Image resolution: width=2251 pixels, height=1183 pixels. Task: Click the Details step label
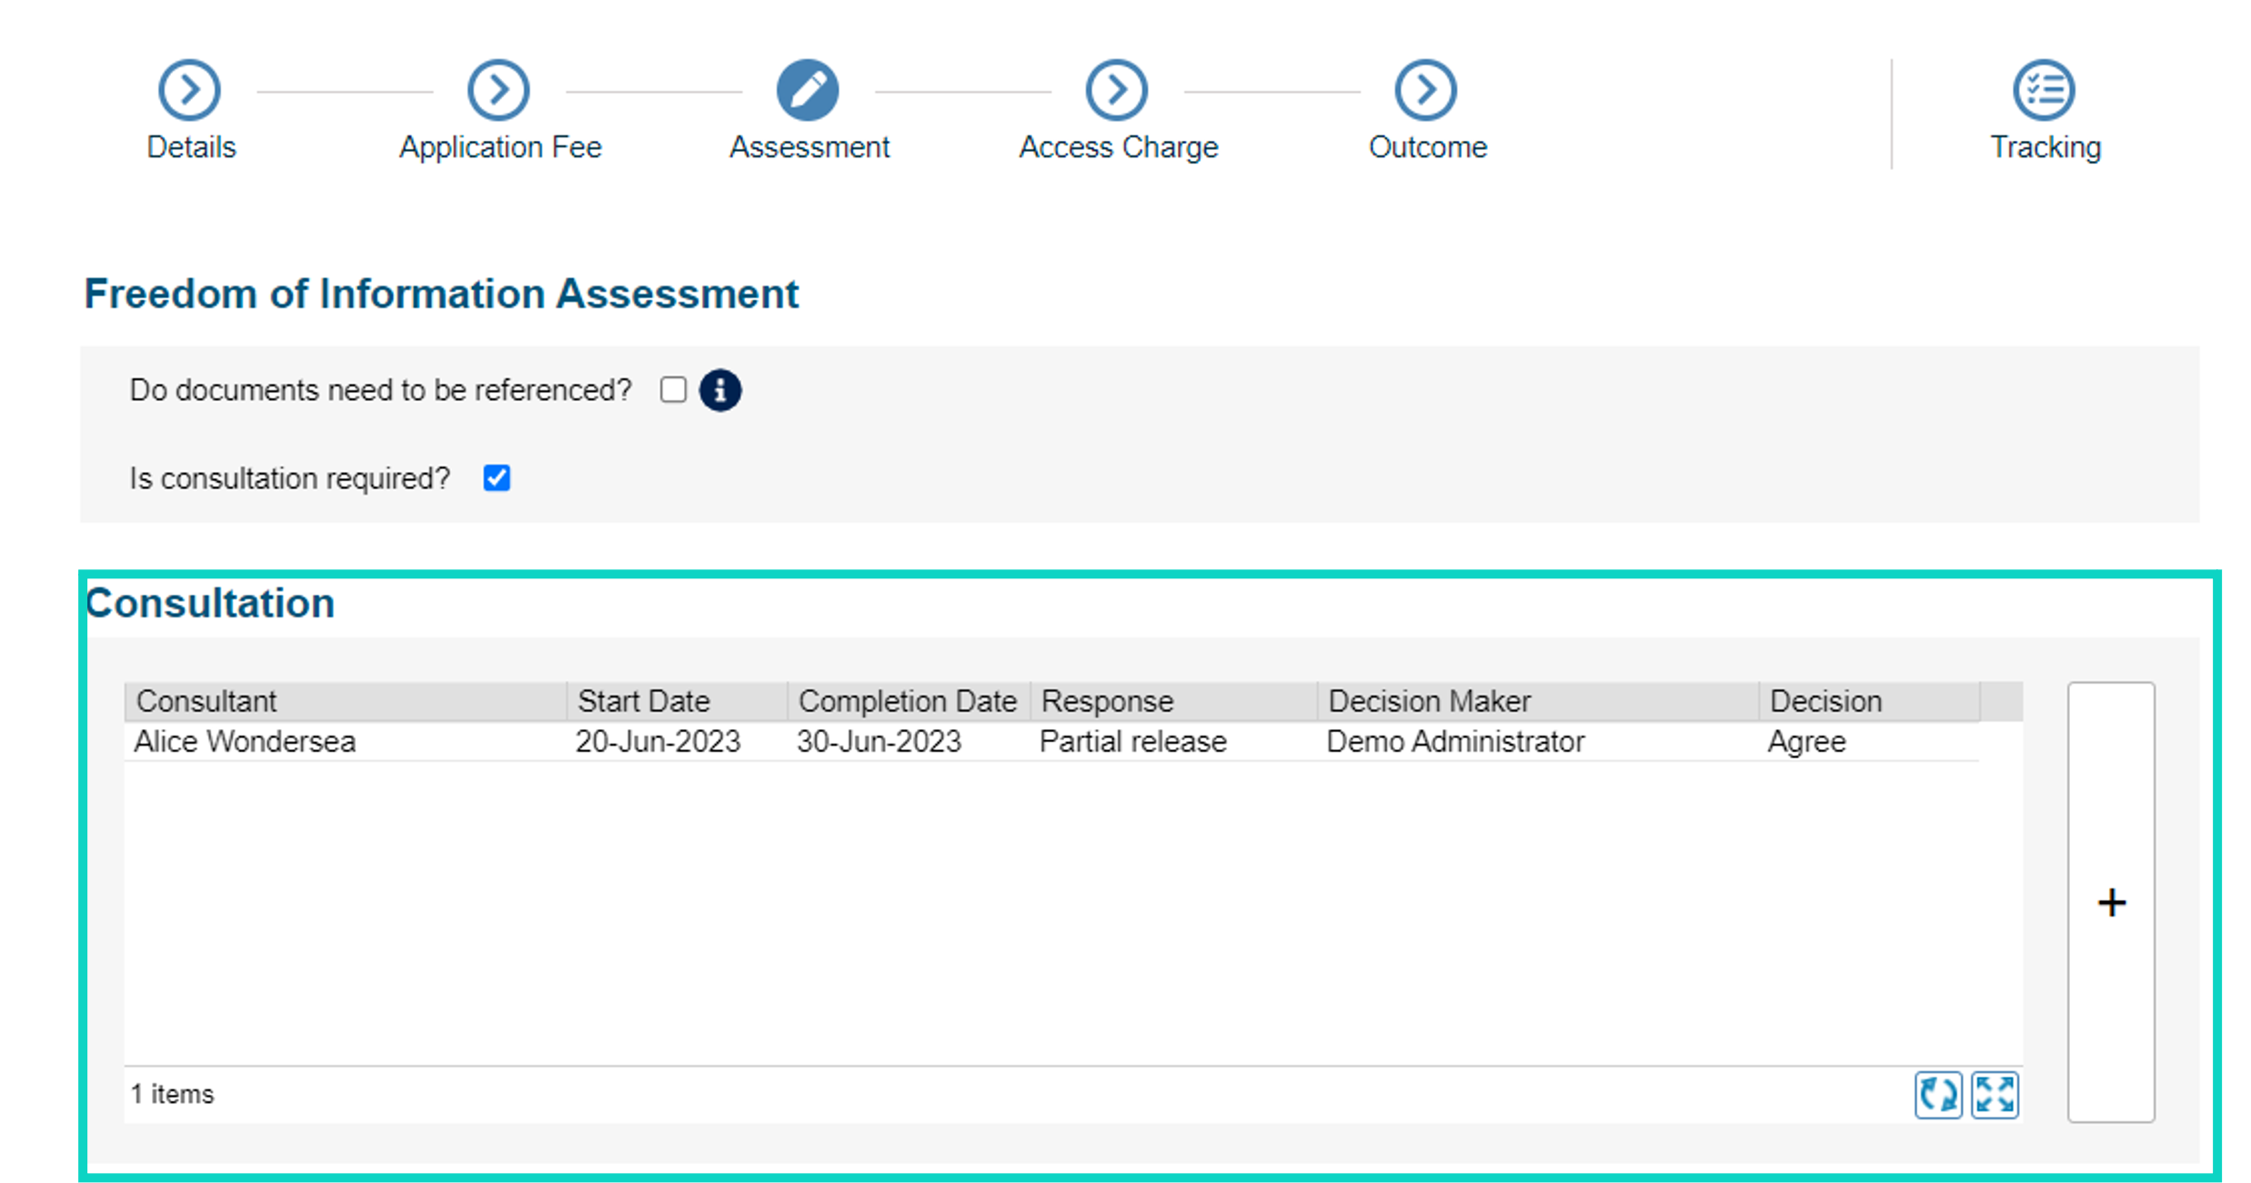(x=191, y=147)
